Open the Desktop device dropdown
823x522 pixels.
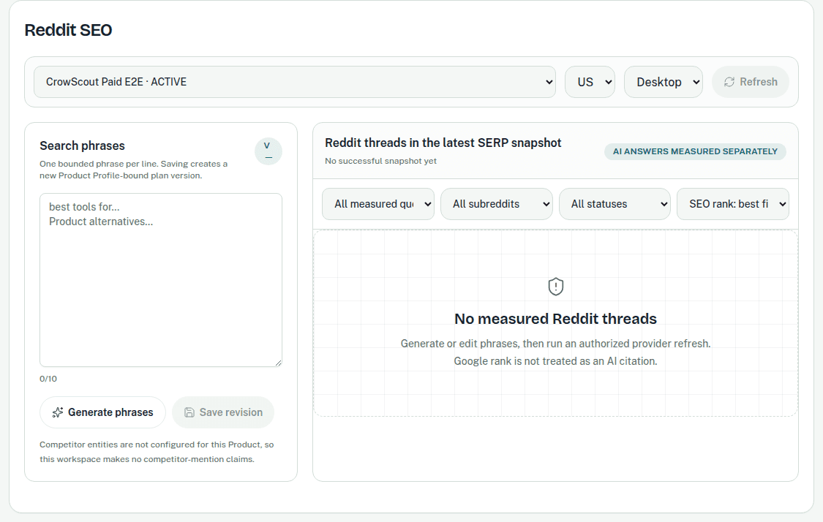(x=663, y=82)
